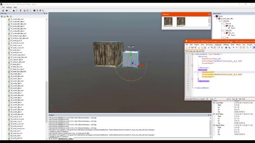The height and width of the screenshot is (143, 255).
Task: Collapse the box_lg frame node
Action: pyautogui.click(x=222, y=23)
